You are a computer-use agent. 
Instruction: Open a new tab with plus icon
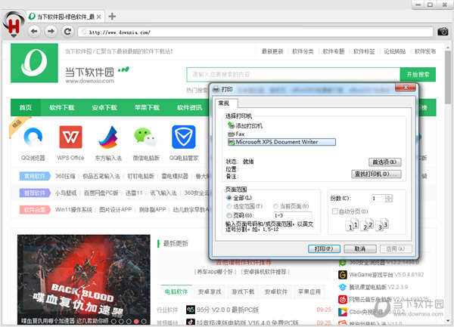(112, 17)
